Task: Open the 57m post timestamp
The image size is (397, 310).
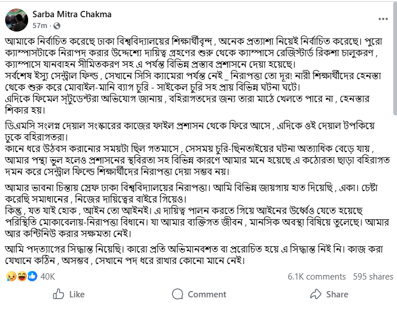Action: [40, 26]
